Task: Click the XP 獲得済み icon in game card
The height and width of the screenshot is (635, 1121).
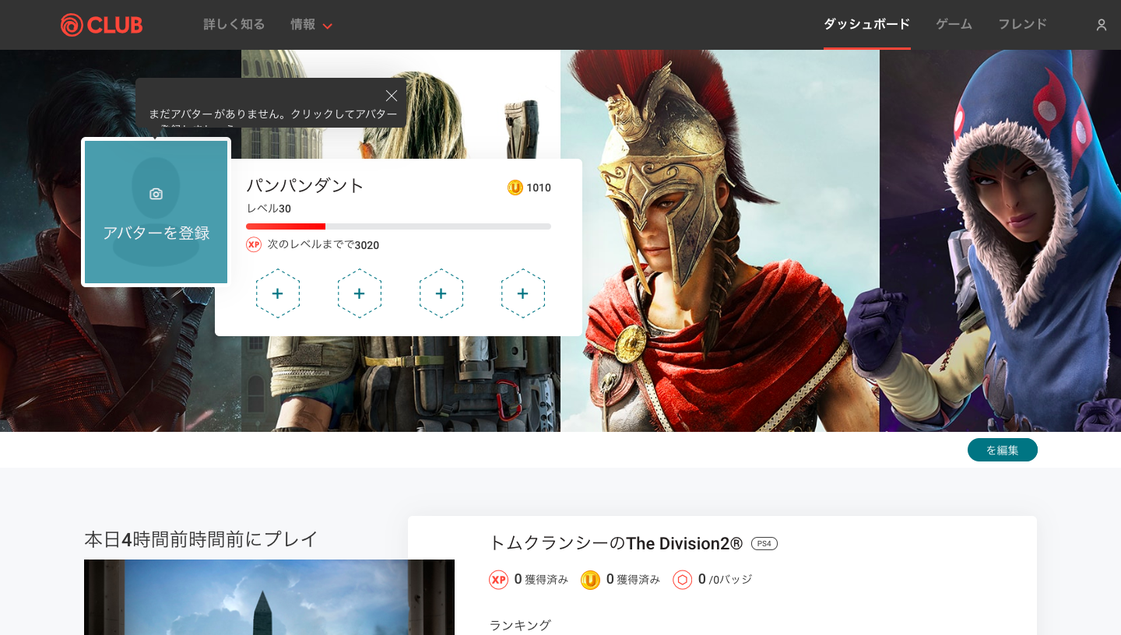Action: 498,580
